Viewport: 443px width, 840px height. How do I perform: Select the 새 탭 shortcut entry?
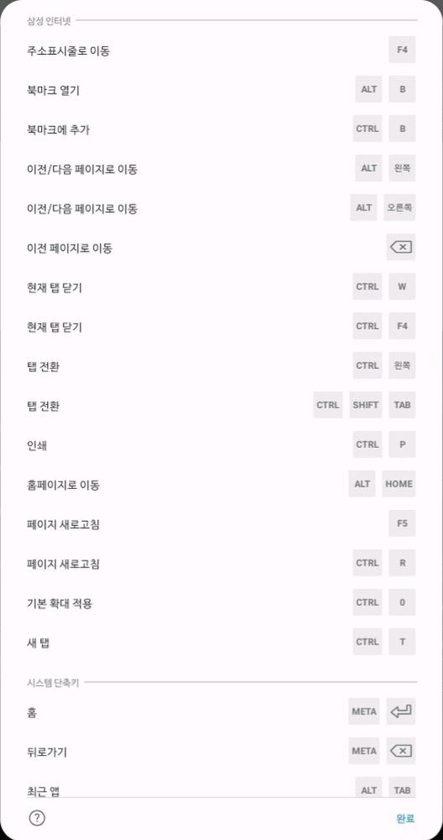(x=222, y=642)
